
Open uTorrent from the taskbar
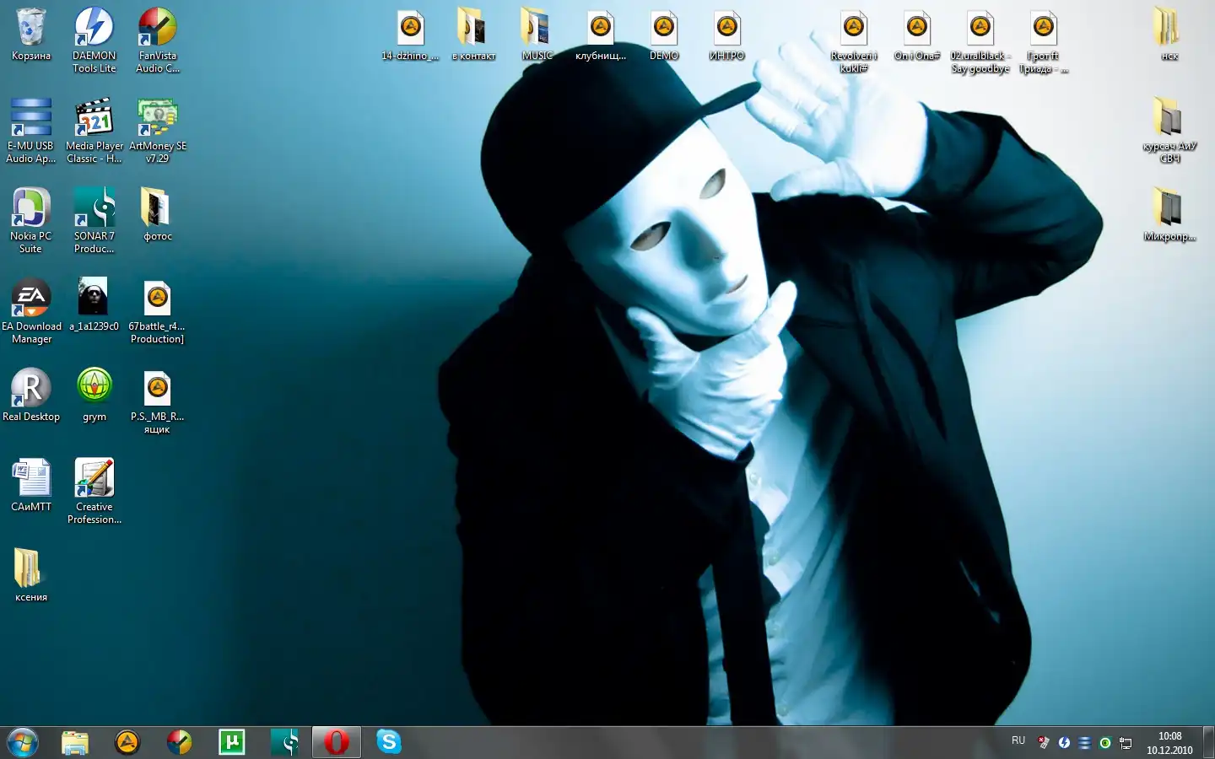232,742
